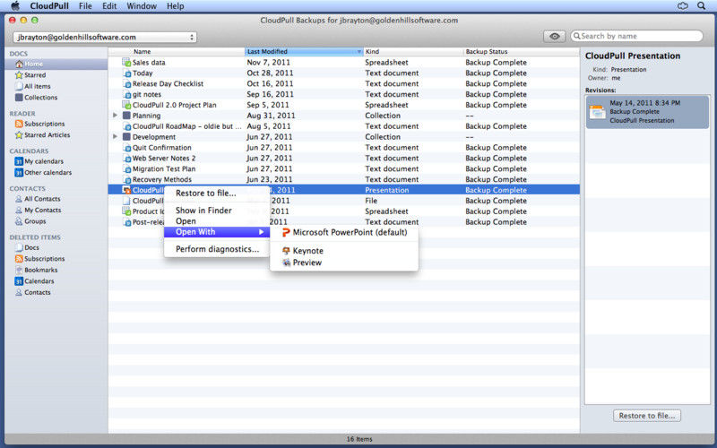Select the Release Day Checklist row
This screenshot has height=448, width=717.
click(x=344, y=83)
